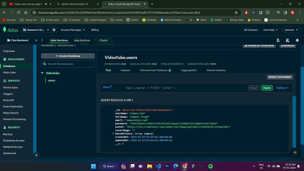
Task: Open Chrome media controls icon
Action: point(278,13)
